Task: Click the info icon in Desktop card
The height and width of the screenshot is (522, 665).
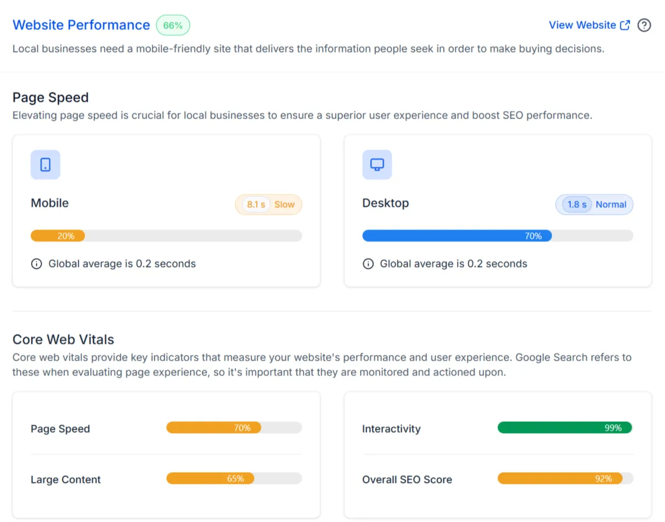Action: 368,264
